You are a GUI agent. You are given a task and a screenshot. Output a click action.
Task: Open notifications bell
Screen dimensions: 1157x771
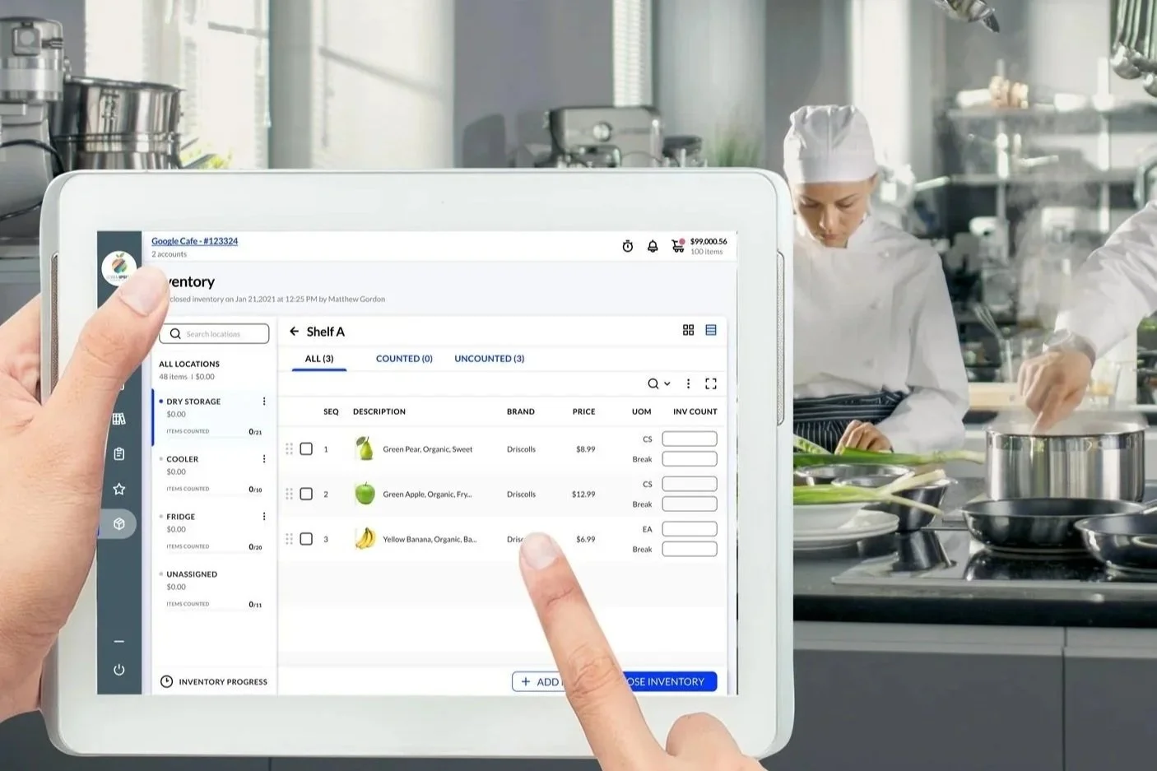(653, 246)
